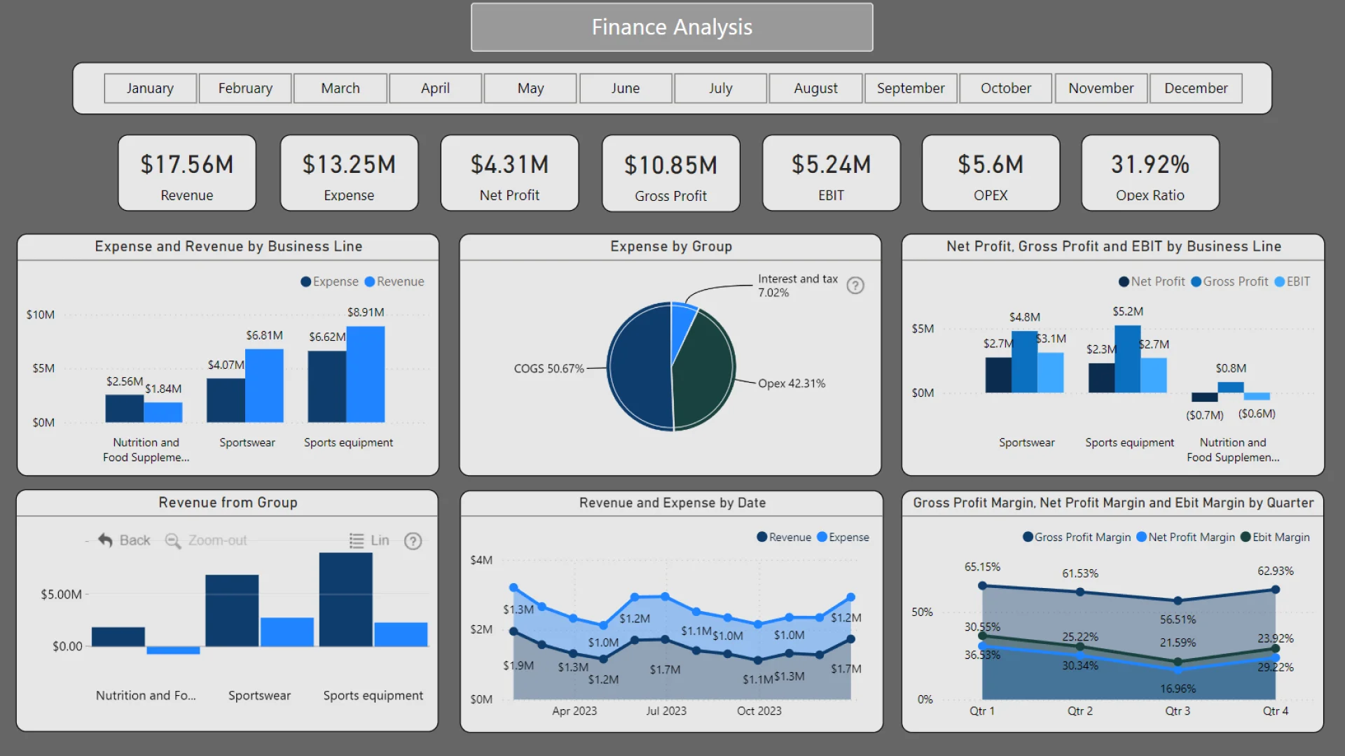Screen dimensions: 1345x756
Task: Click Revenue and Expense by Date title
Action: tap(672, 503)
